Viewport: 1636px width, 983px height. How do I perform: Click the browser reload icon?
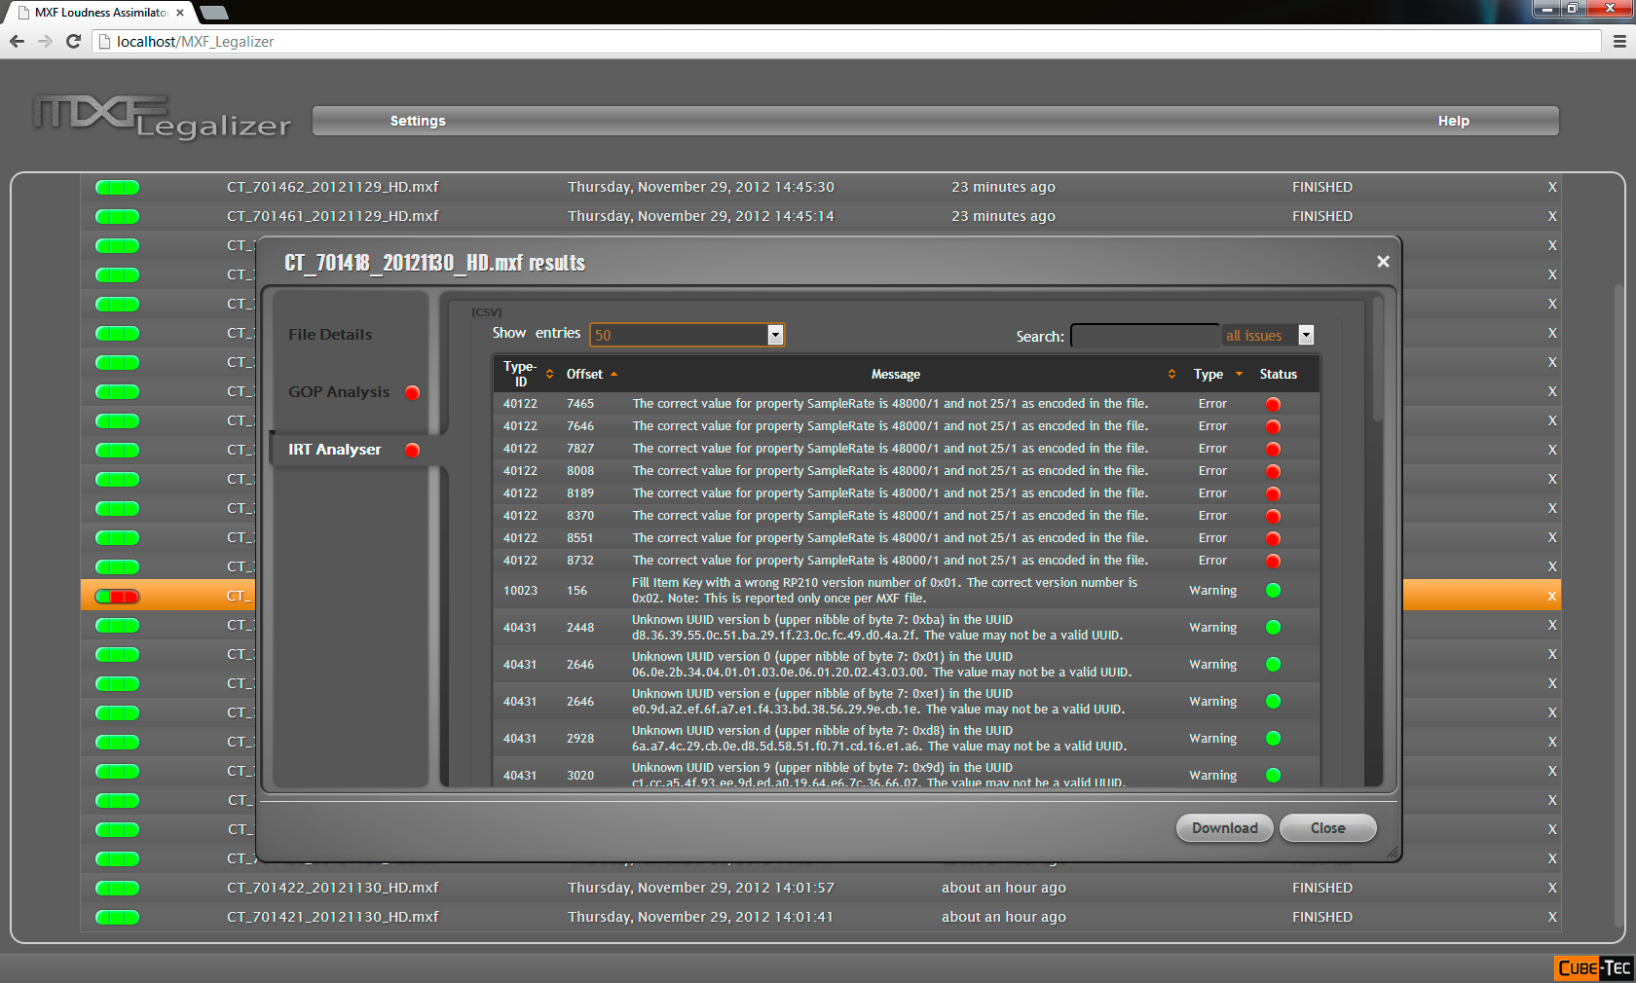click(73, 41)
